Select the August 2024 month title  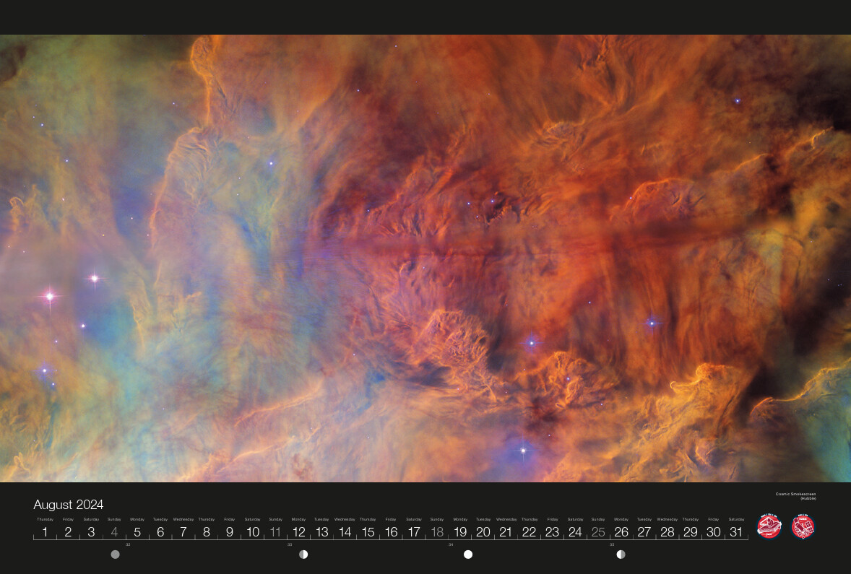(x=69, y=505)
